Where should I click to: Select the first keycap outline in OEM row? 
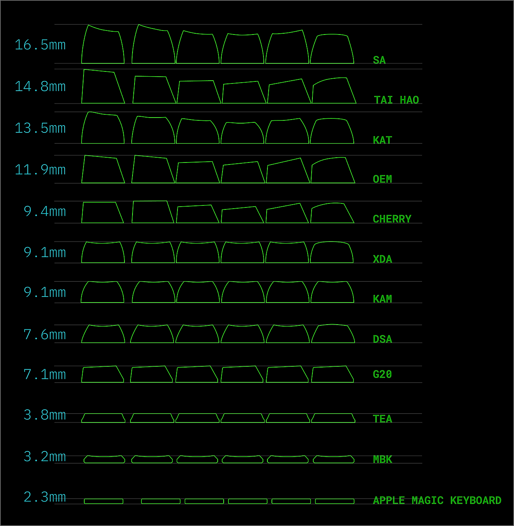click(103, 169)
